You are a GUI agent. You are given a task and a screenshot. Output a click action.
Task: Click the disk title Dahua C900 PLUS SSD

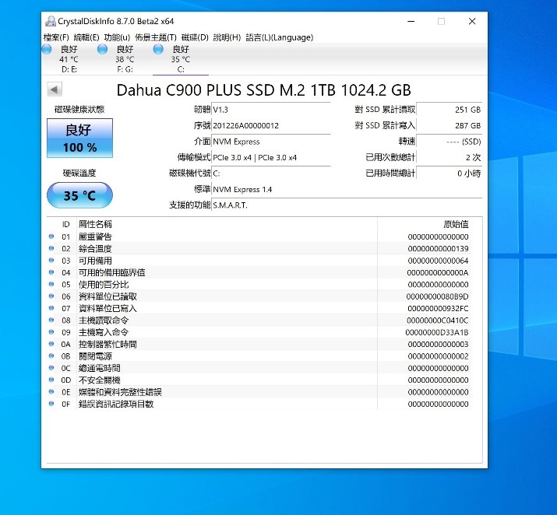tap(264, 90)
